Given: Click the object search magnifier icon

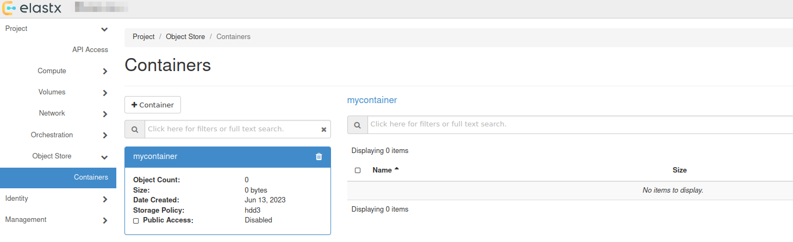Looking at the screenshot, I should 358,125.
